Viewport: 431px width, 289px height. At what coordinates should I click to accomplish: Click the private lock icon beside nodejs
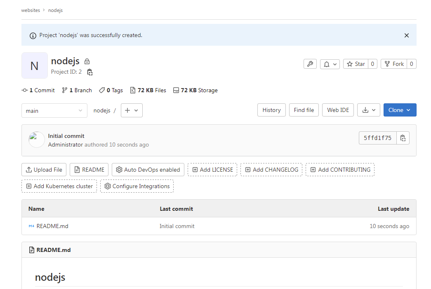(87, 61)
